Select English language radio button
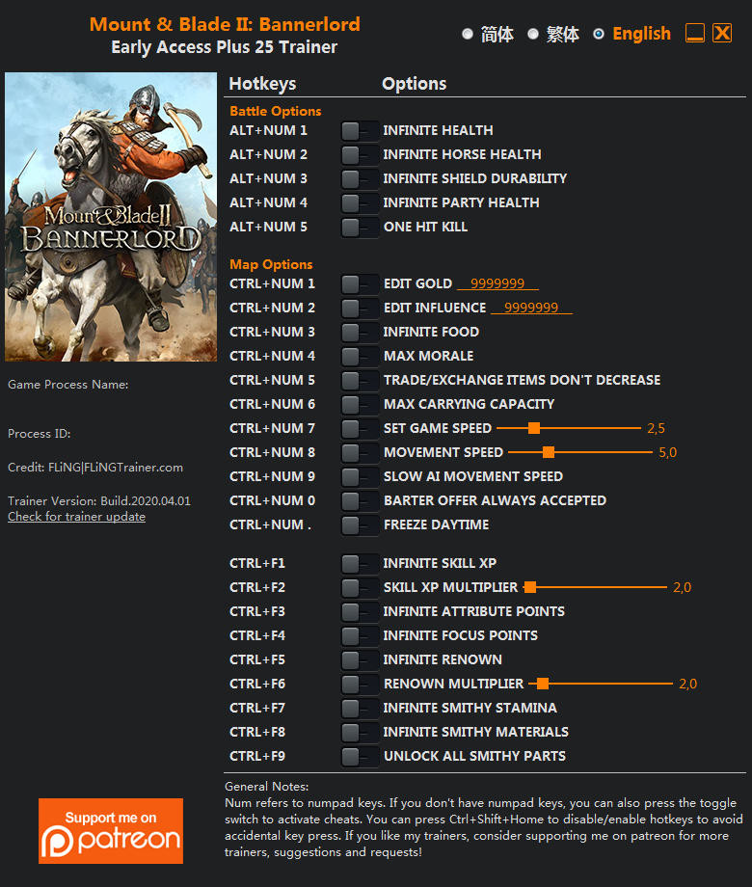752x887 pixels. click(x=598, y=34)
